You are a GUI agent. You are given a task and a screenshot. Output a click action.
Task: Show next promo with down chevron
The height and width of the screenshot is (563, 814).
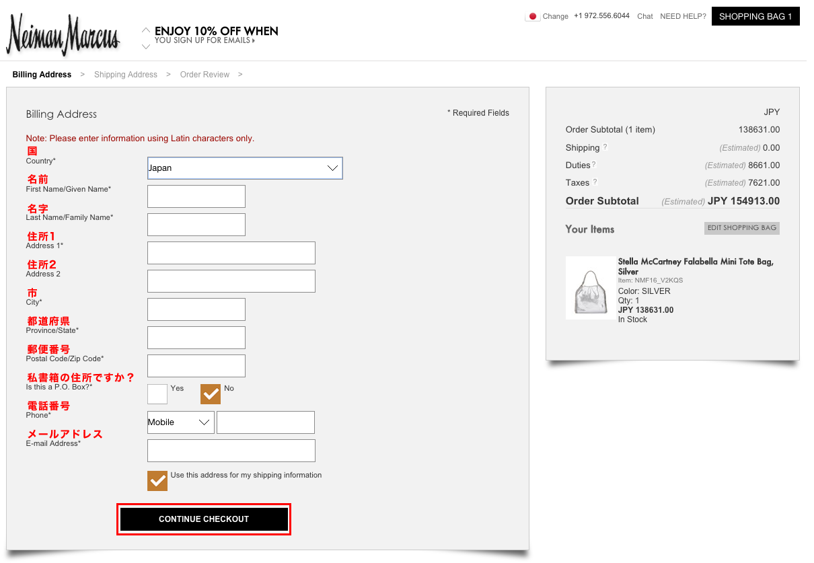click(x=146, y=46)
